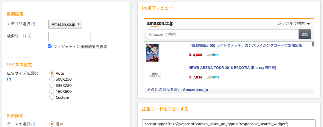Screen dimensions: 323x127
Task: Select the 300X250 ad size option
Action: (x=52, y=79)
